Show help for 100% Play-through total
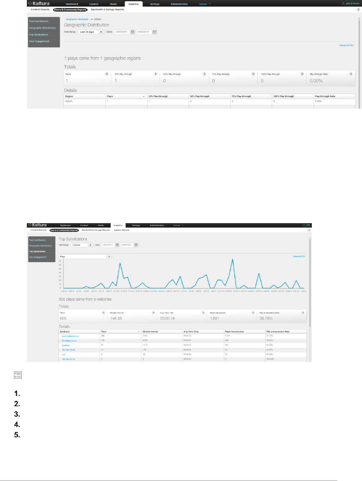 tap(302, 74)
